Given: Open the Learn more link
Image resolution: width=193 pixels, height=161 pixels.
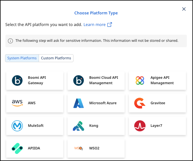Looking at the screenshot, I should (x=95, y=25).
